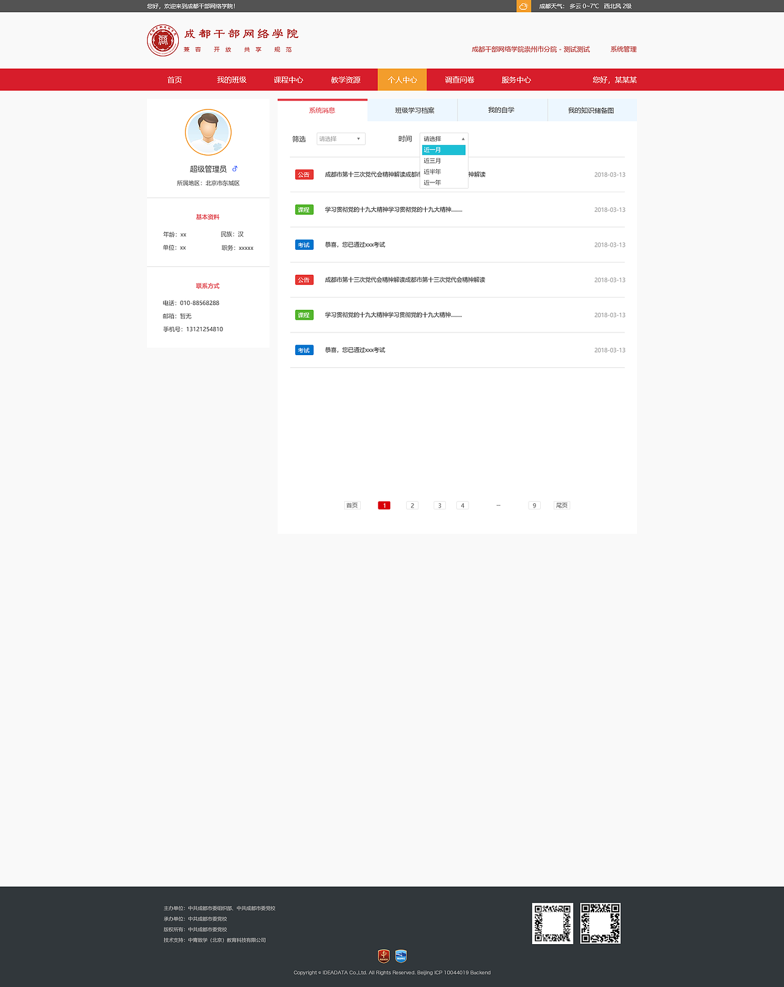Open 教学资源 in navigation bar
Viewport: 784px width, 987px height.
tap(345, 80)
